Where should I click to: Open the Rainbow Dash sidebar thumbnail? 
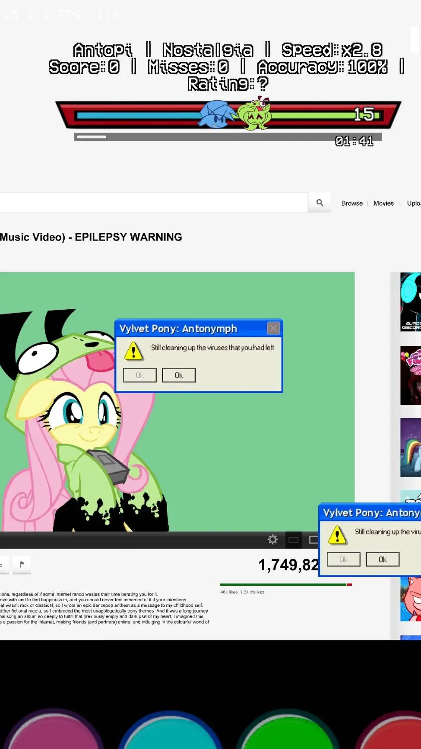click(410, 447)
